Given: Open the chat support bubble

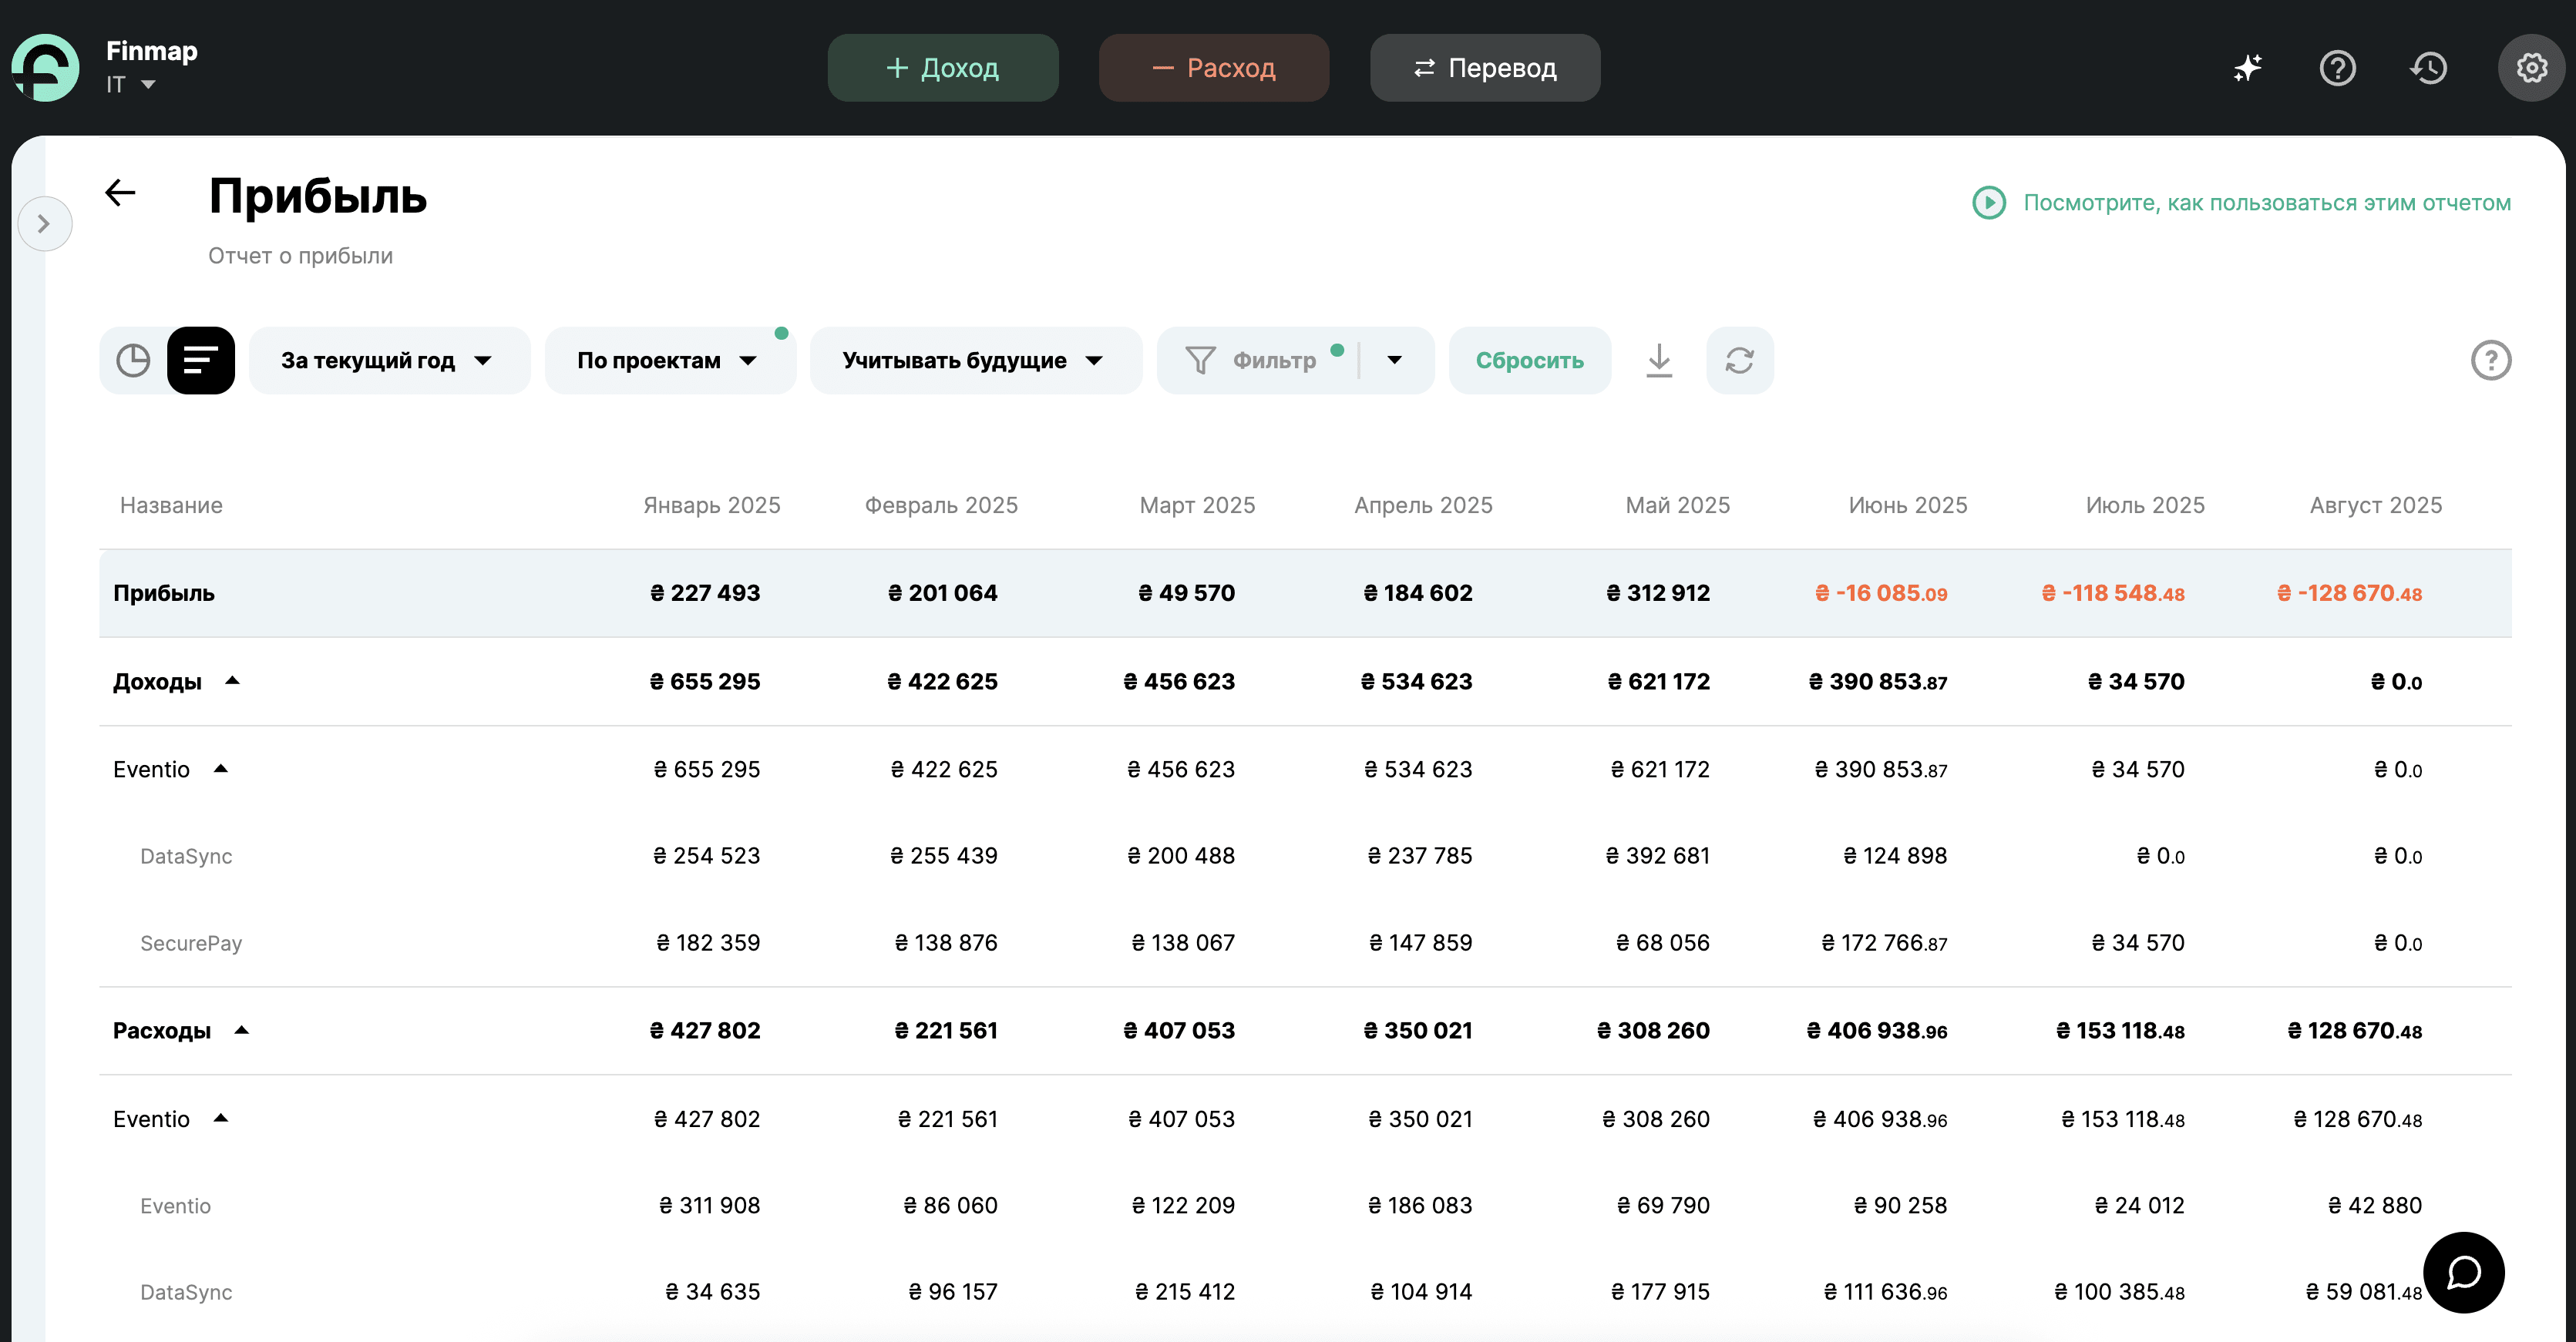Looking at the screenshot, I should tap(2463, 1272).
